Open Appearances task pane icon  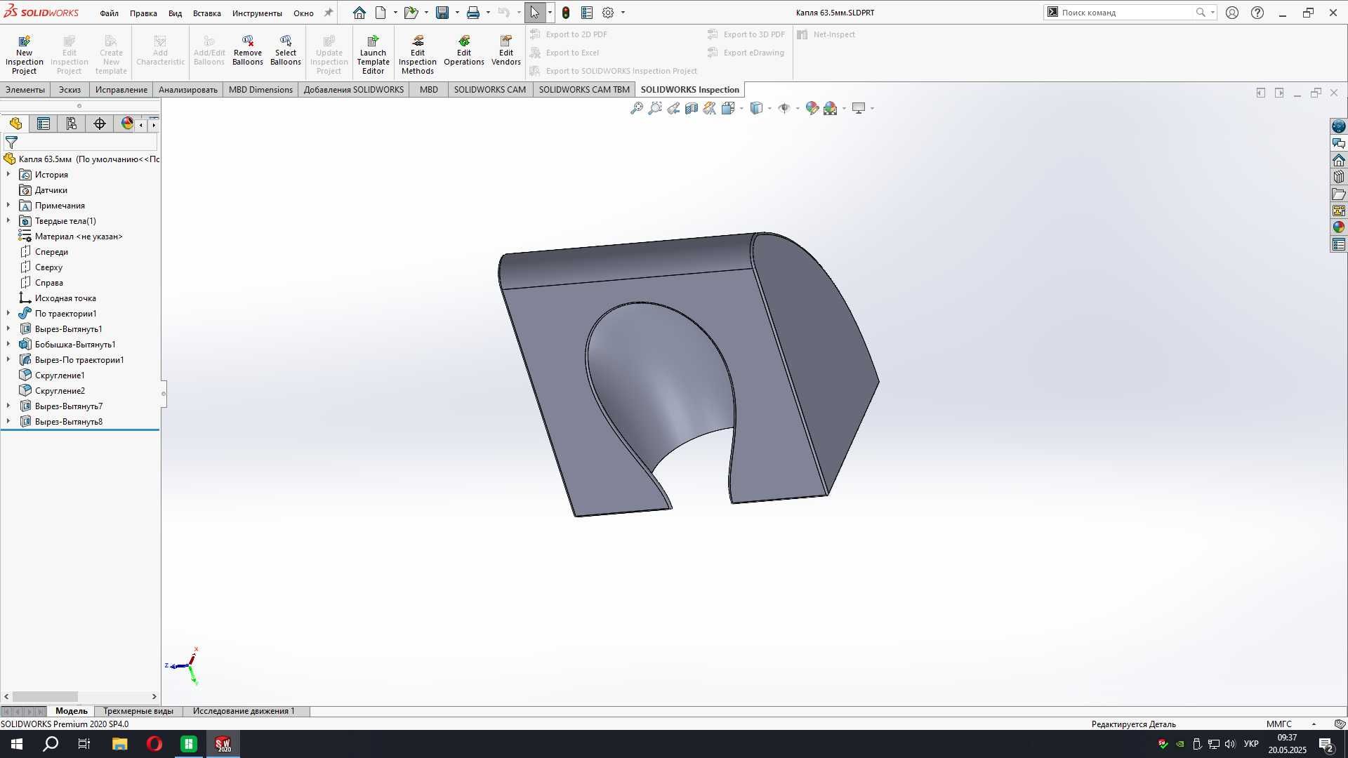point(1339,227)
